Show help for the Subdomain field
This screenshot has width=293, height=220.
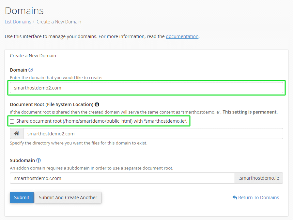(39, 160)
